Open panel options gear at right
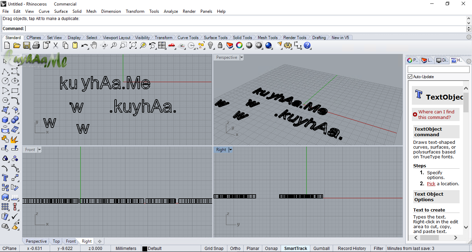The image size is (472, 252). 469,61
